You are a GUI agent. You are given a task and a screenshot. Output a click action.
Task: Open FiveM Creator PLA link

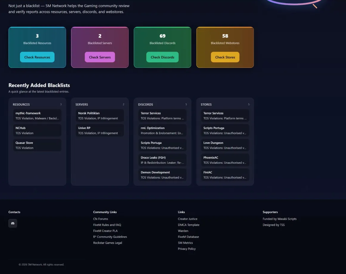click(105, 231)
